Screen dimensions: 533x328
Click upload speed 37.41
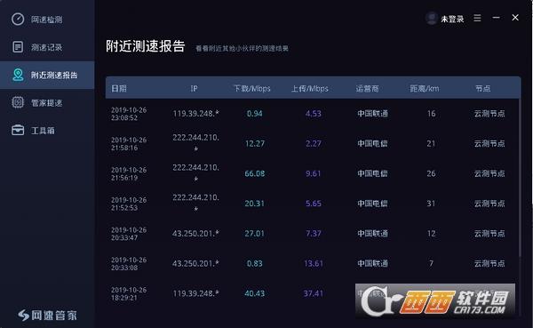(313, 293)
